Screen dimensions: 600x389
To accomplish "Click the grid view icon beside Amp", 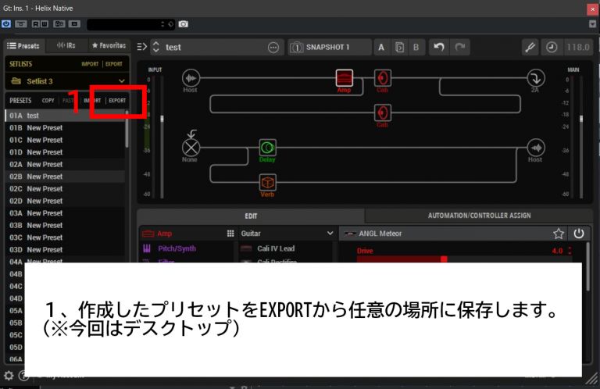I will pos(230,234).
